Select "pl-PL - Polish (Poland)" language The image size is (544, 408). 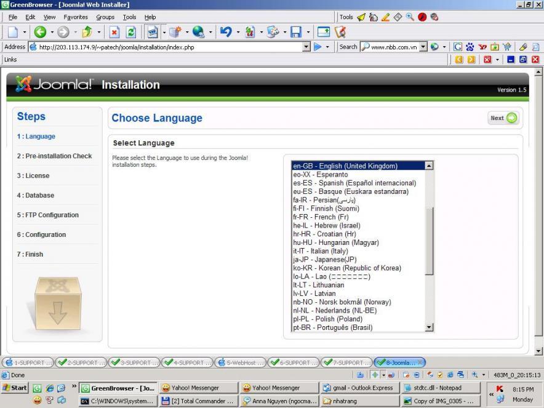pyautogui.click(x=358, y=319)
